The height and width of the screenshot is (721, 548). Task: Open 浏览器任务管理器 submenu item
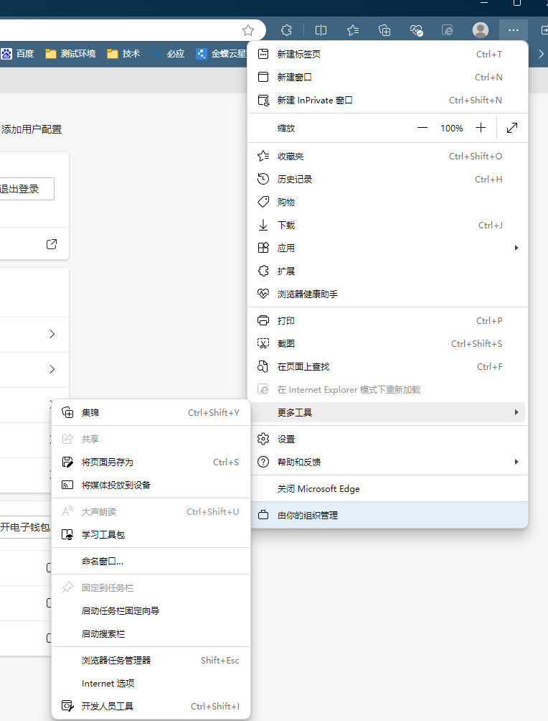[151, 661]
